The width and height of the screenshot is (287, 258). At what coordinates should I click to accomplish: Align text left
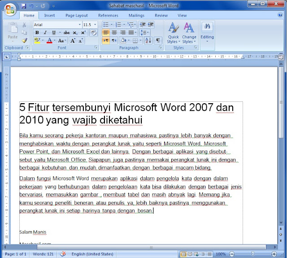pyautogui.click(x=106, y=33)
